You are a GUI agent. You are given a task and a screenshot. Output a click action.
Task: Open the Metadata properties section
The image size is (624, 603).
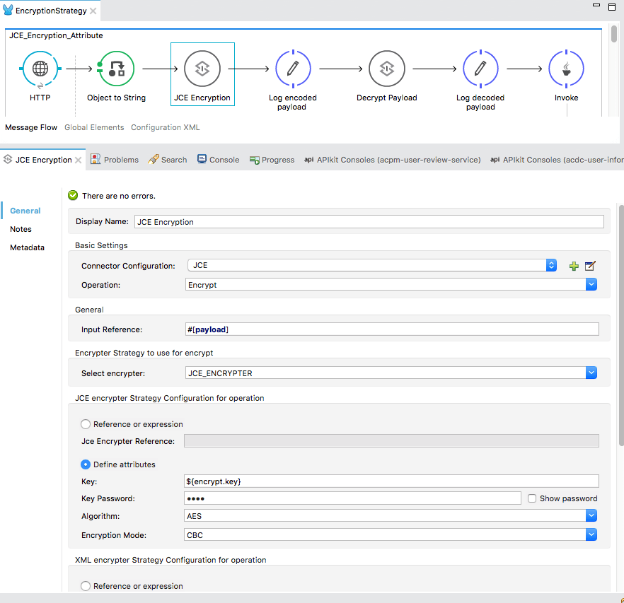[27, 247]
